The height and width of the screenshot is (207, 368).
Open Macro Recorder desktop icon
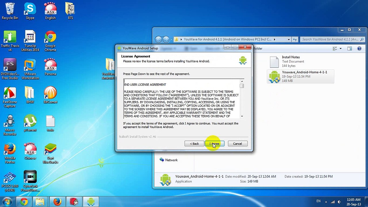pyautogui.click(x=10, y=125)
